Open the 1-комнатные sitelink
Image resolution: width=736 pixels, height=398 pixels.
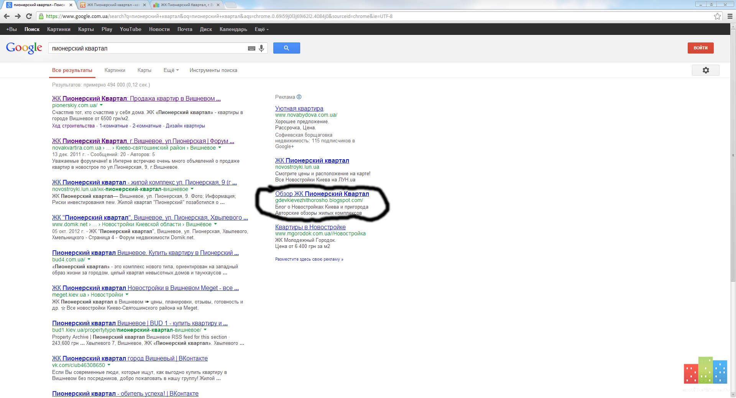[x=113, y=126]
